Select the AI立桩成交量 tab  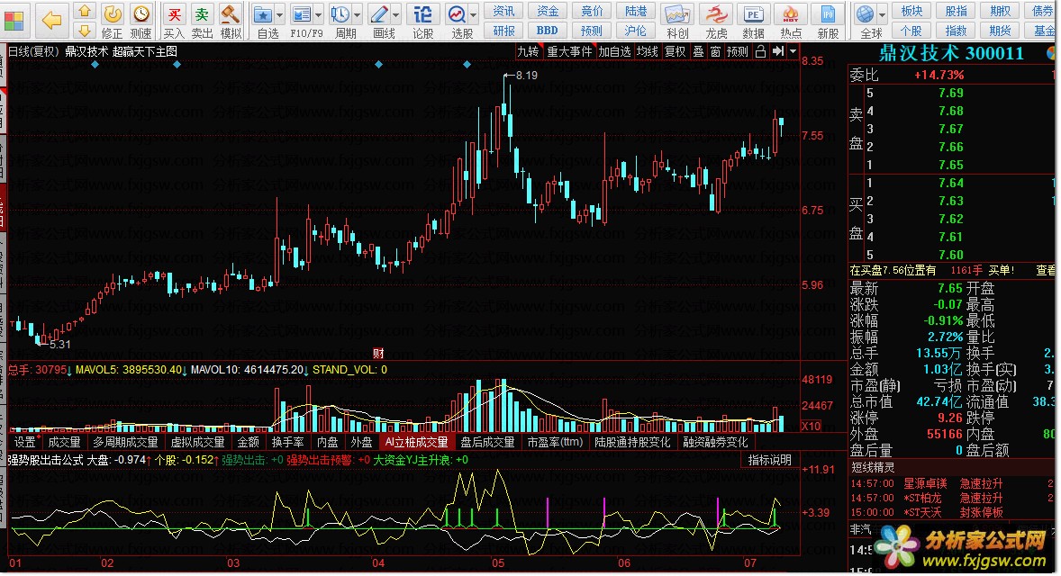click(x=417, y=442)
